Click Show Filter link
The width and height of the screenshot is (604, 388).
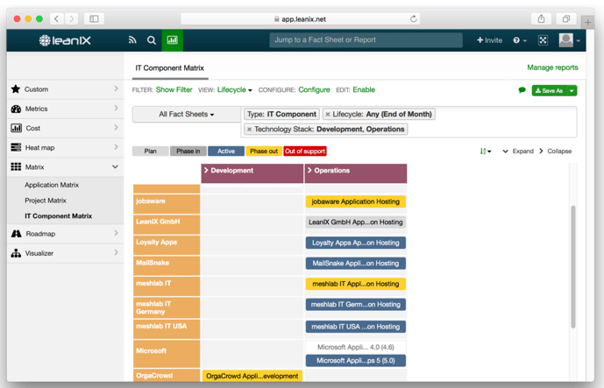point(174,89)
